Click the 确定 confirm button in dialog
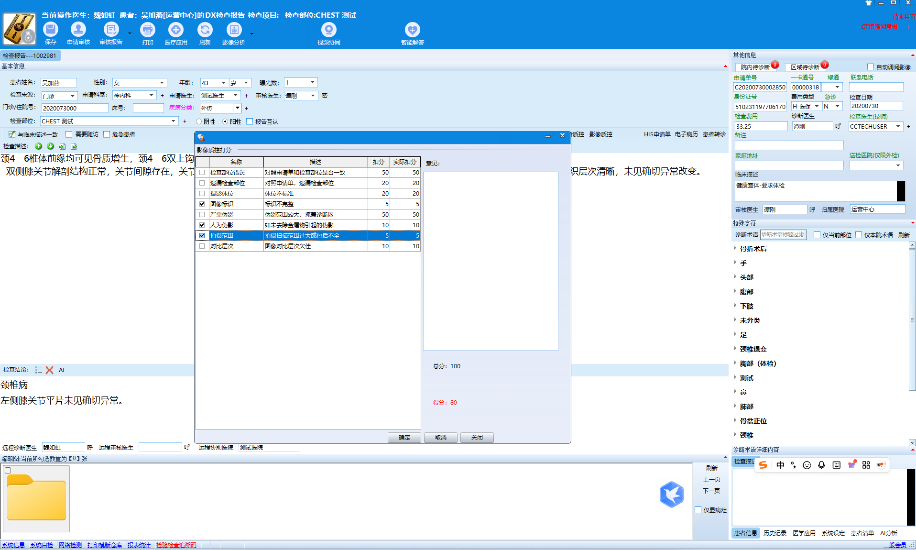The height and width of the screenshot is (550, 916). 404,438
